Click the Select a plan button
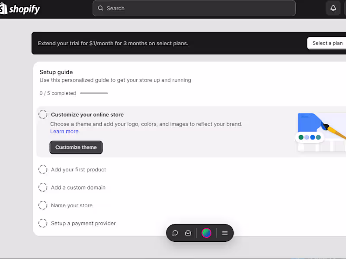Screen dimensions: 346x259 click(x=327, y=43)
